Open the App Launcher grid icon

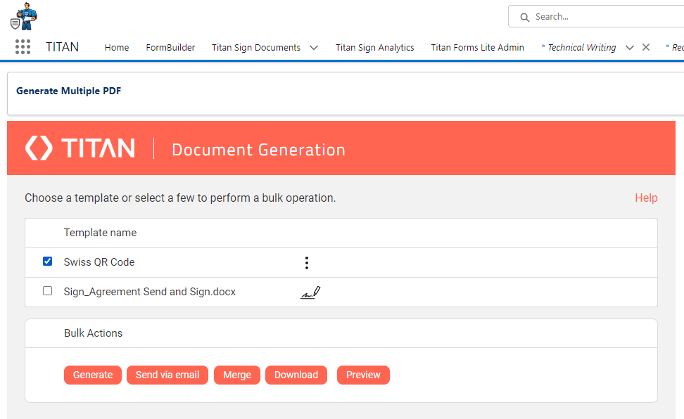23,47
